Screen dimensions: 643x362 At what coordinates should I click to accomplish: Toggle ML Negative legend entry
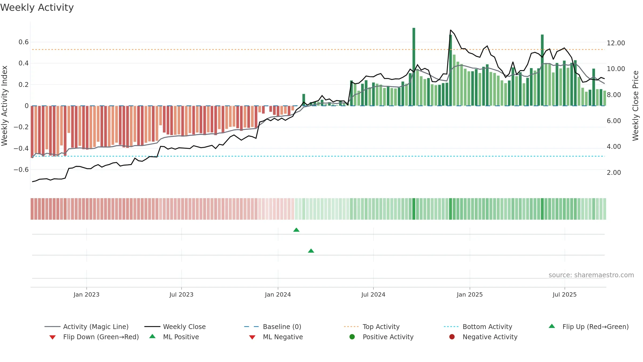pyautogui.click(x=276, y=337)
